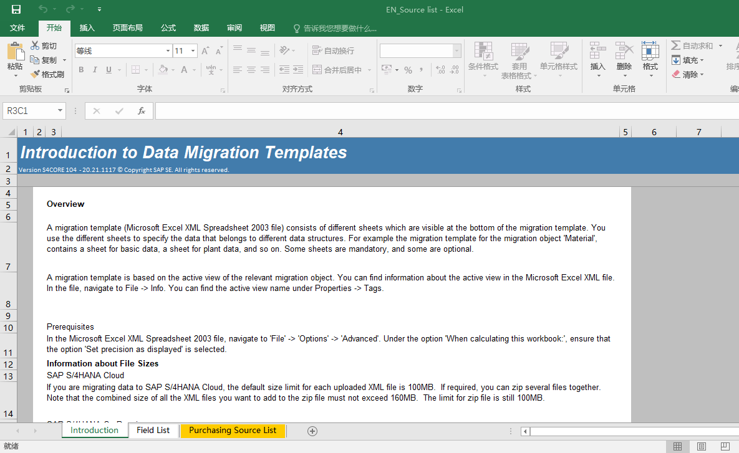The width and height of the screenshot is (739, 453).
Task: Click 合并后居中 merge and center
Action: point(337,70)
